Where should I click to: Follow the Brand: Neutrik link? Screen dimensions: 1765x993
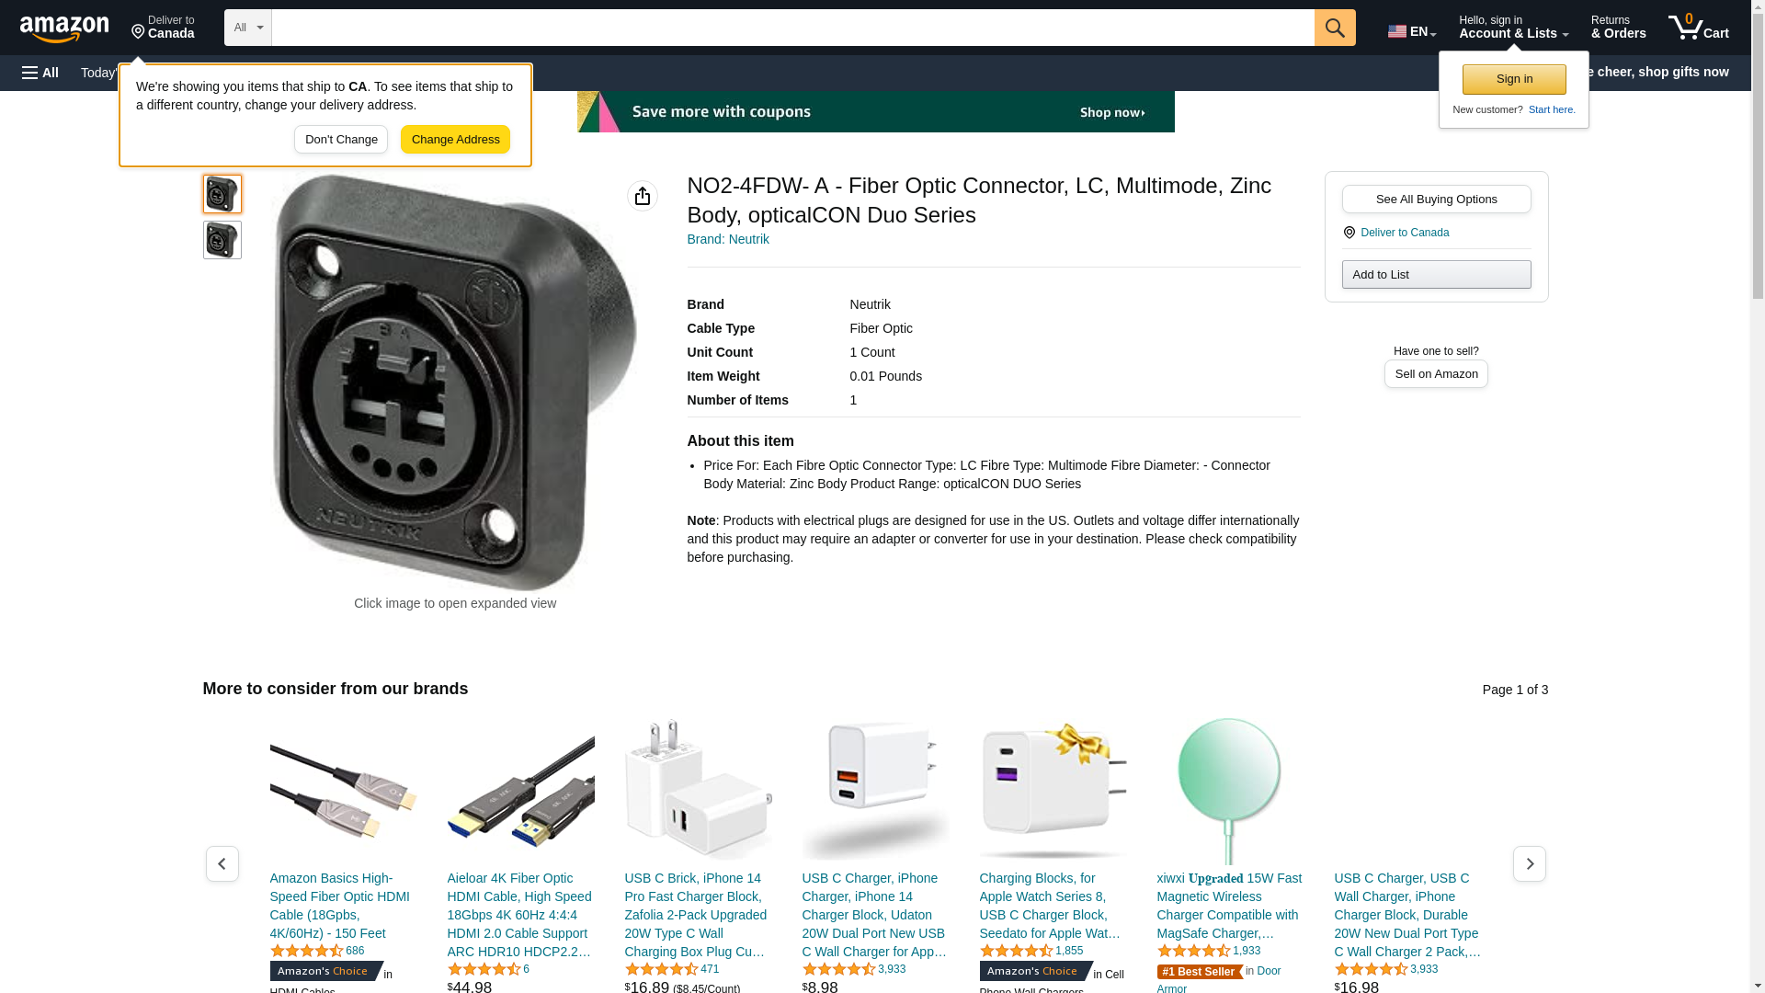coord(728,239)
